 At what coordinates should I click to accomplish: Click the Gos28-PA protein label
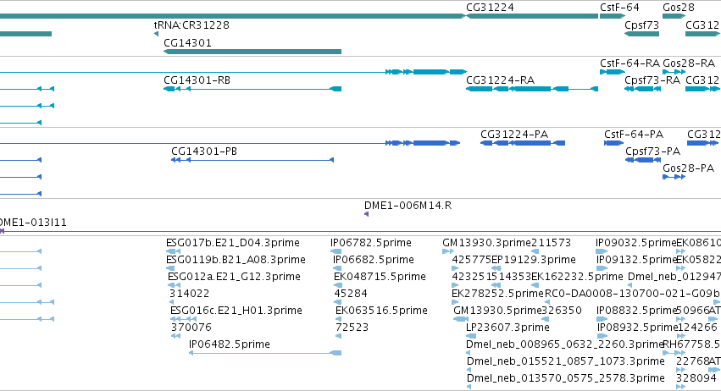coord(688,168)
